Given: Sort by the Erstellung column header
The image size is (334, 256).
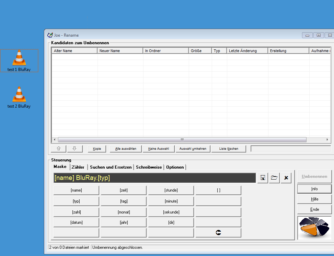Looking at the screenshot, I should (x=289, y=51).
